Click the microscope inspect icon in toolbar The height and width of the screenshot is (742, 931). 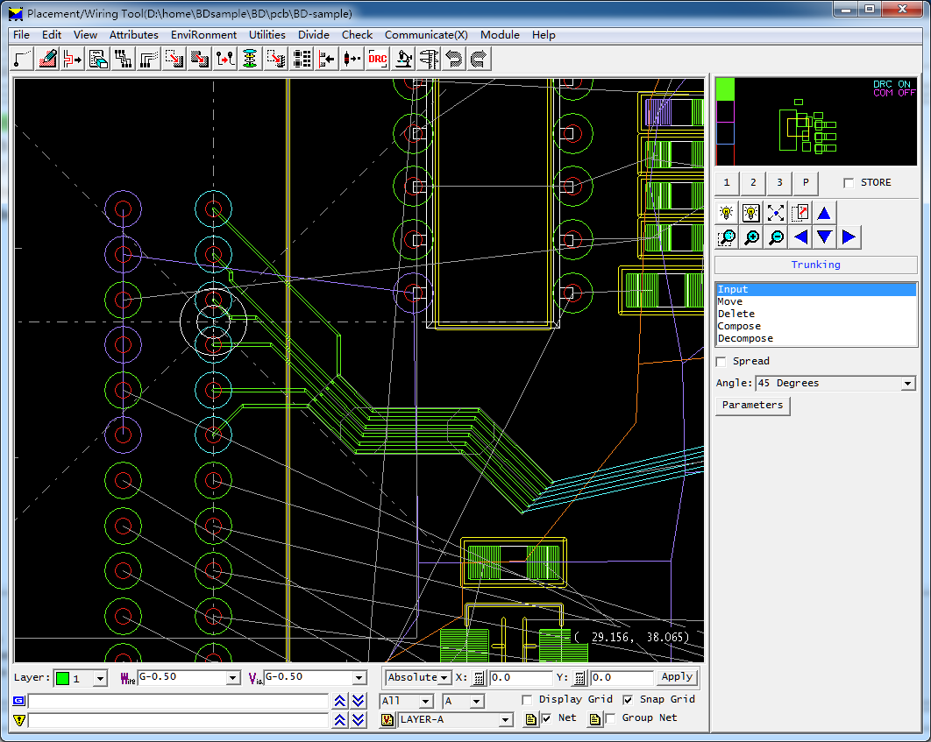point(403,59)
